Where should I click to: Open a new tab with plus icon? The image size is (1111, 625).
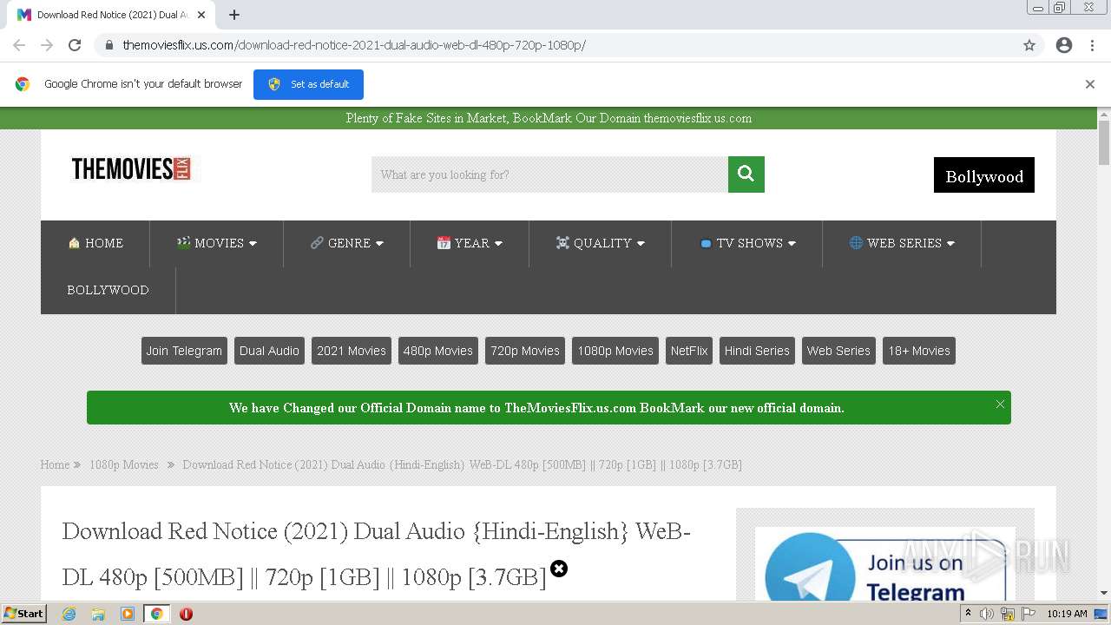pos(234,15)
